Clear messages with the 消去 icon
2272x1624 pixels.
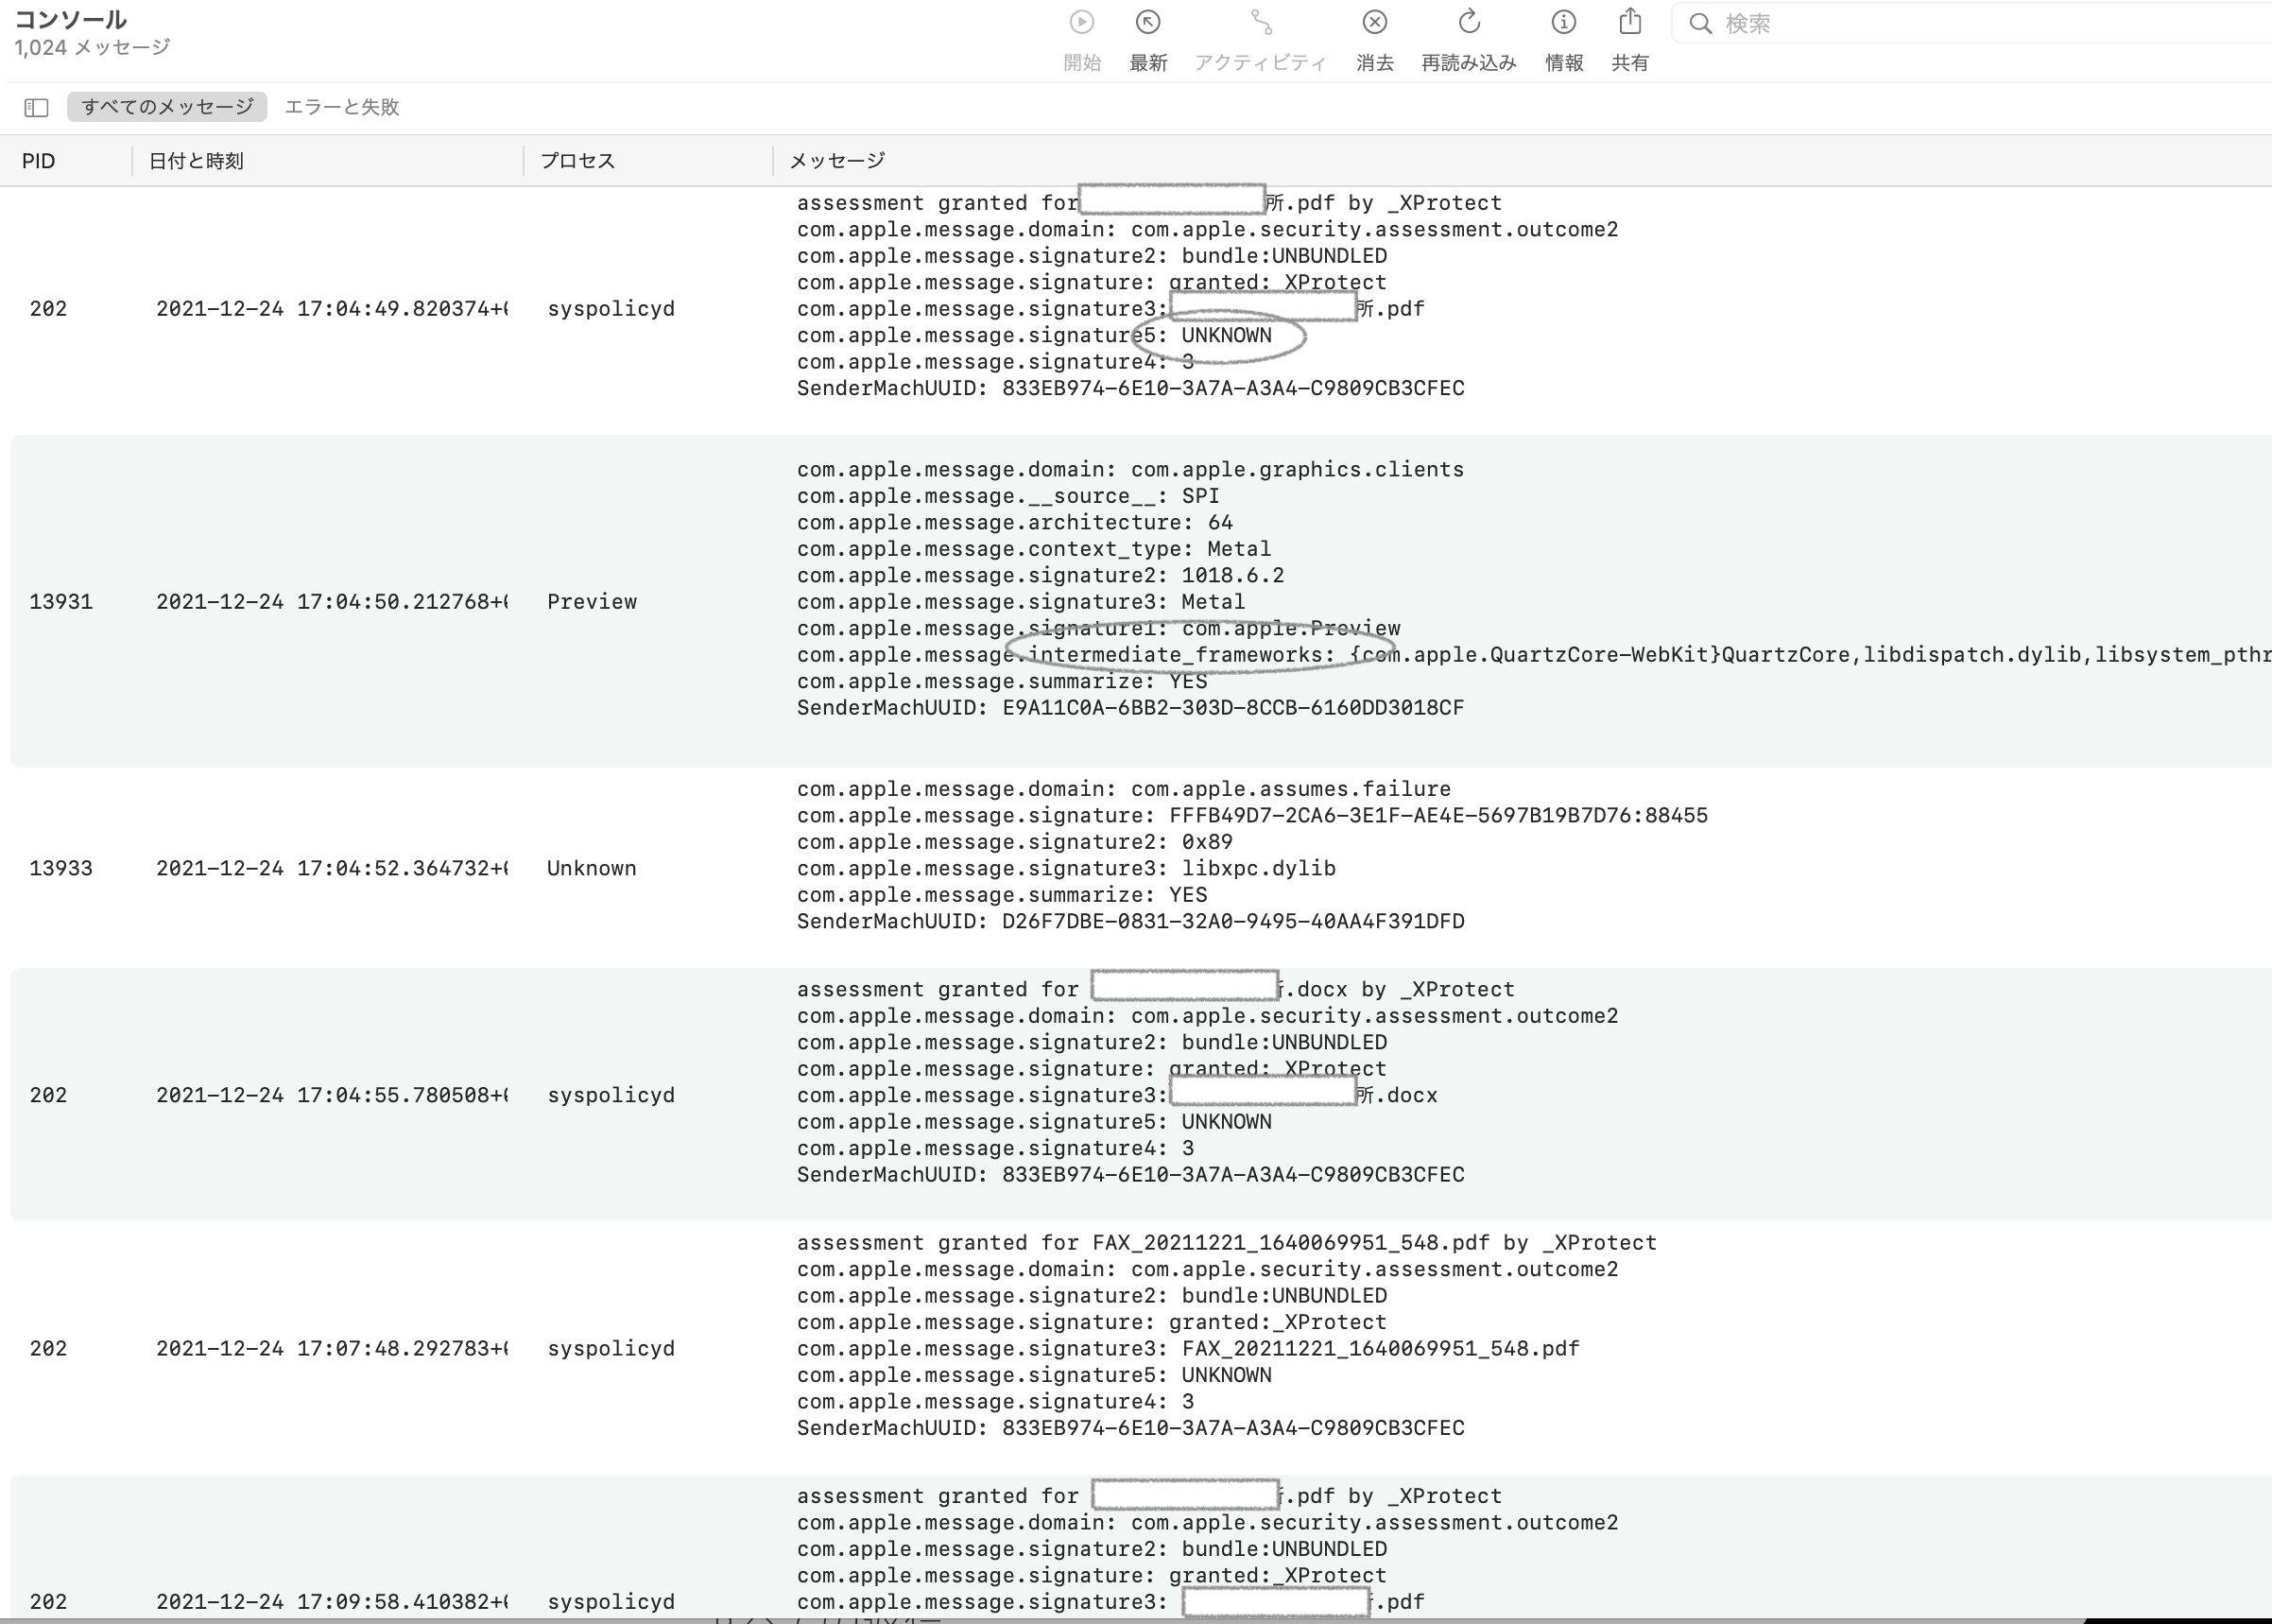(1374, 23)
